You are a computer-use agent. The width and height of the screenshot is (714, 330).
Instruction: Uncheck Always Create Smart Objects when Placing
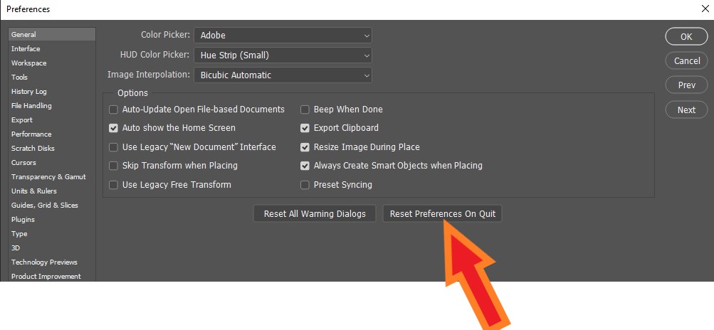(x=305, y=166)
